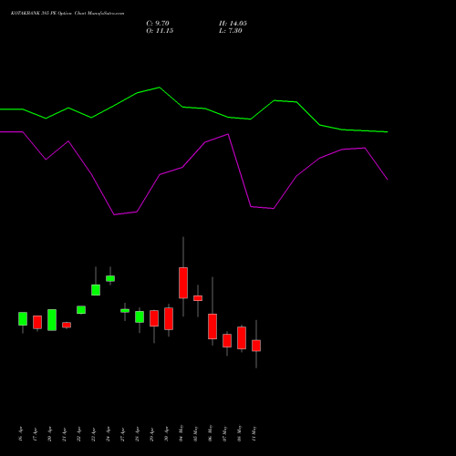The height and width of the screenshot is (456, 456).
Task: Click the red candlestick for 17 Apr
Action: click(x=37, y=322)
